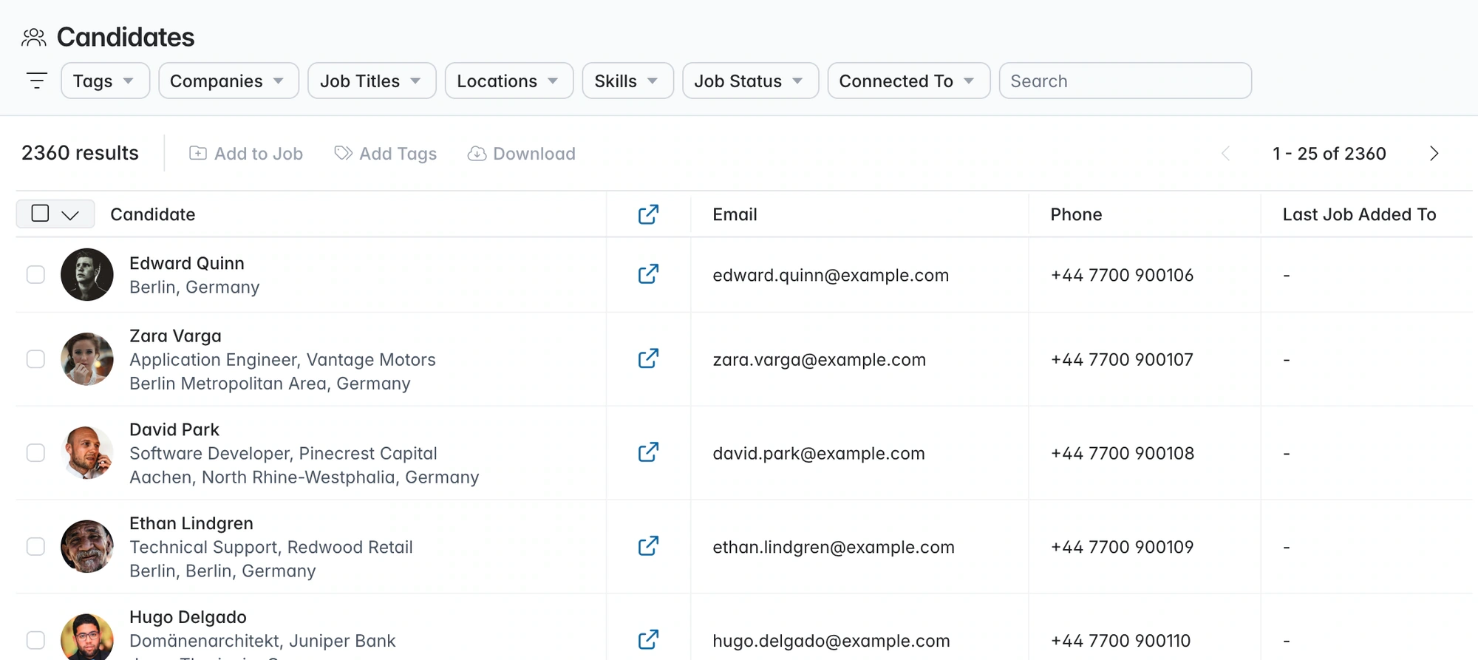Click the 2360 results count
The image size is (1478, 660).
80,153
